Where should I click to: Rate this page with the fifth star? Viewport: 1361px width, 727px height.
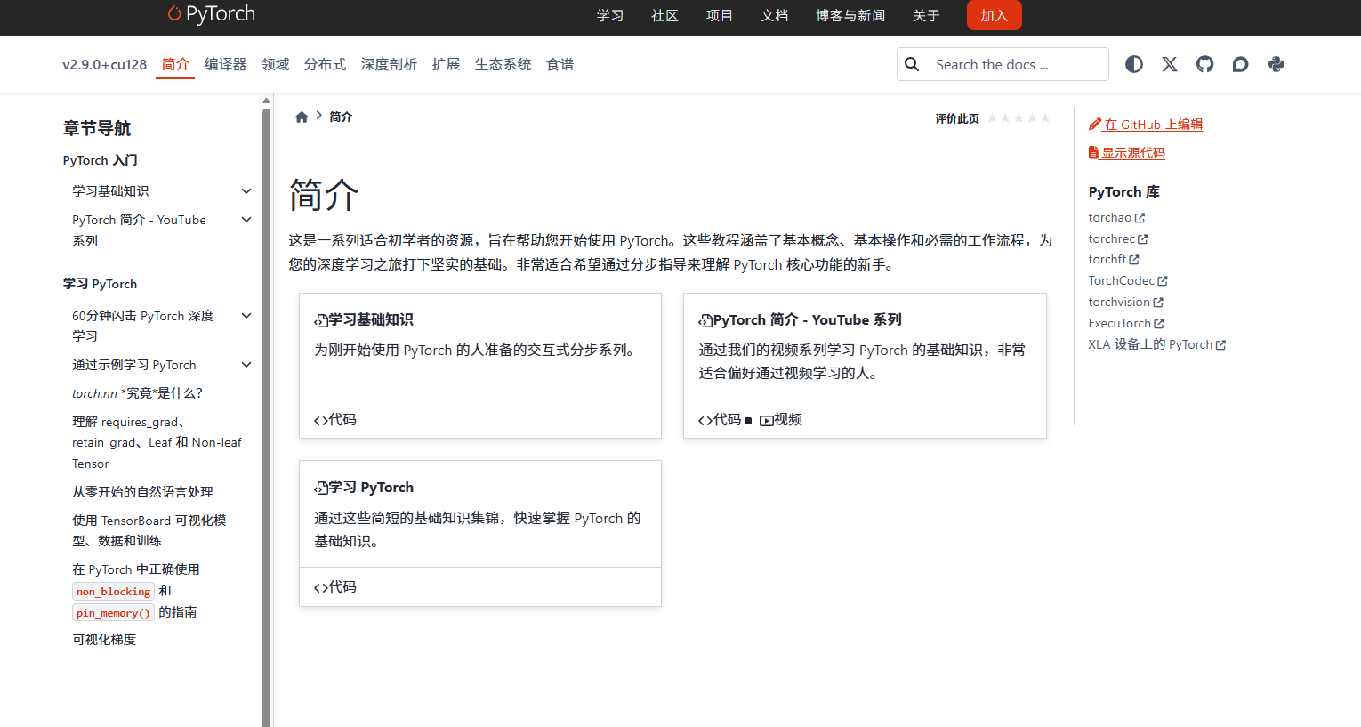click(1045, 118)
